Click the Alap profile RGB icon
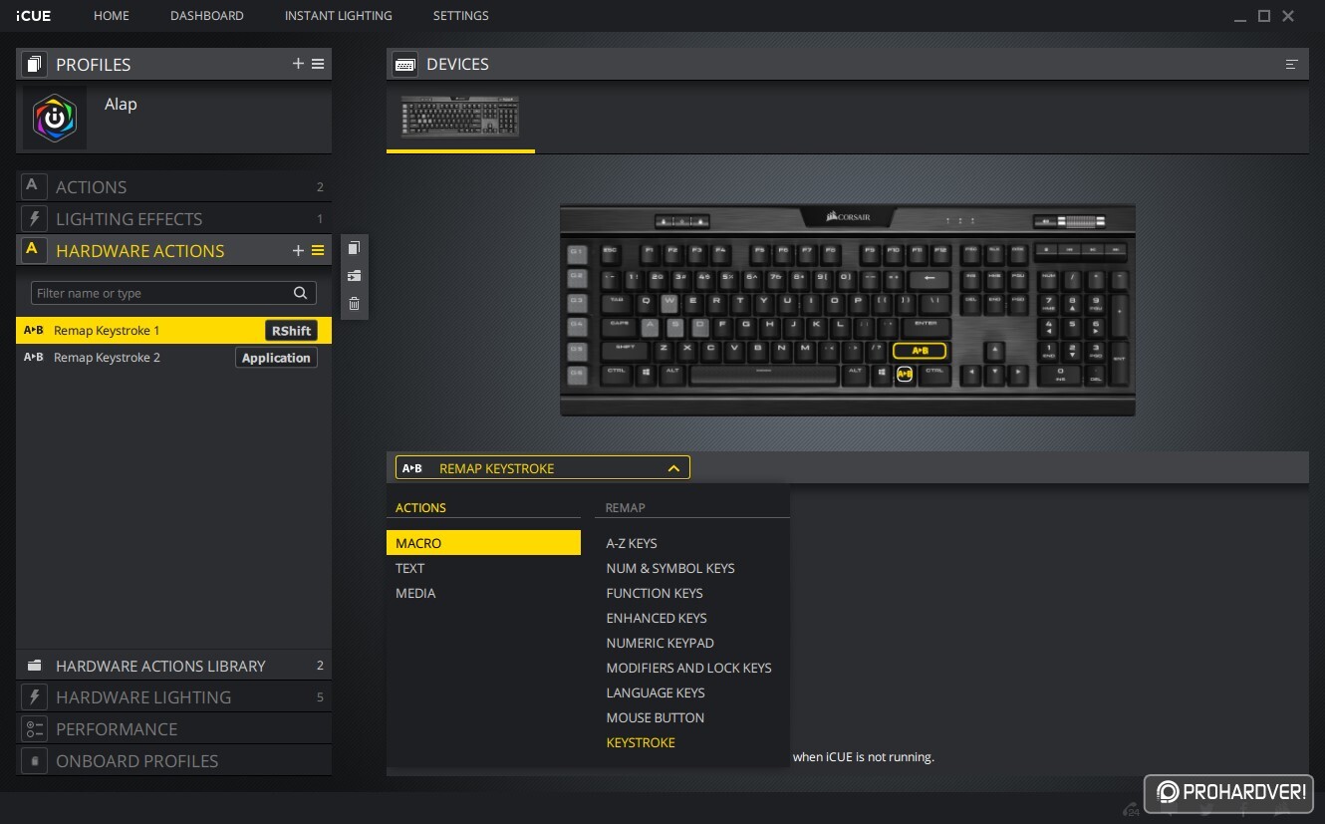 point(55,118)
